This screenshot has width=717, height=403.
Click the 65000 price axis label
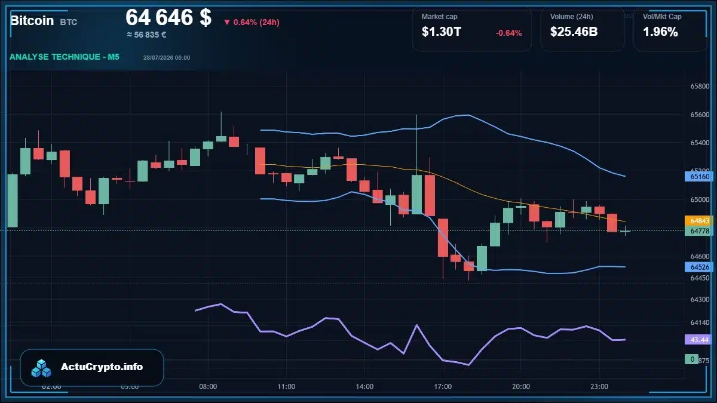(700, 199)
